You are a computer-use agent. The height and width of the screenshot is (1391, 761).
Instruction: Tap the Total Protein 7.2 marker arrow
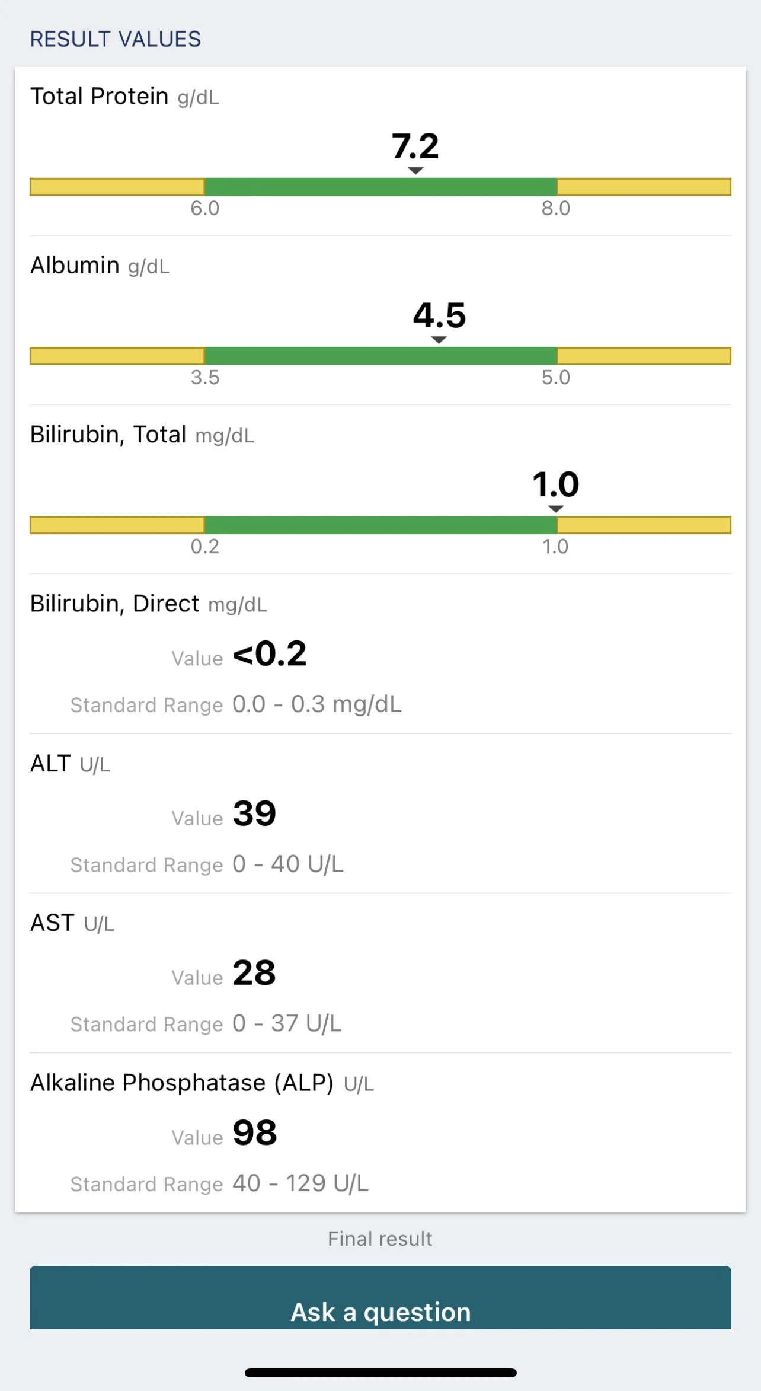coord(416,171)
